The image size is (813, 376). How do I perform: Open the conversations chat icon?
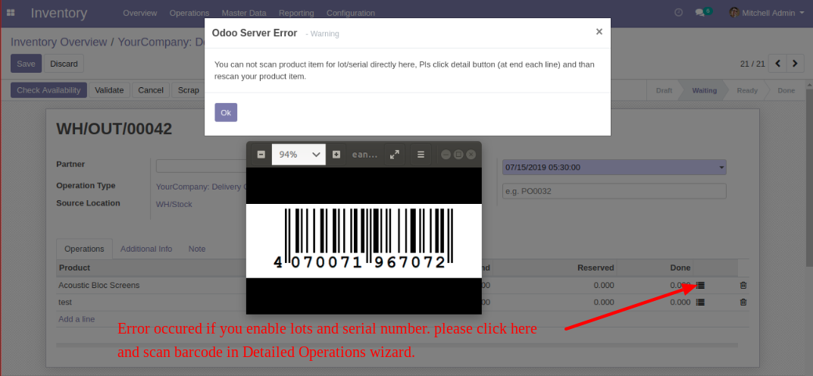pos(703,12)
